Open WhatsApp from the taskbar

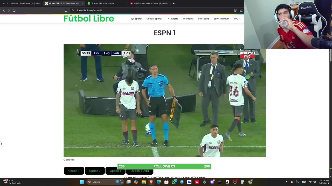click(x=174, y=182)
